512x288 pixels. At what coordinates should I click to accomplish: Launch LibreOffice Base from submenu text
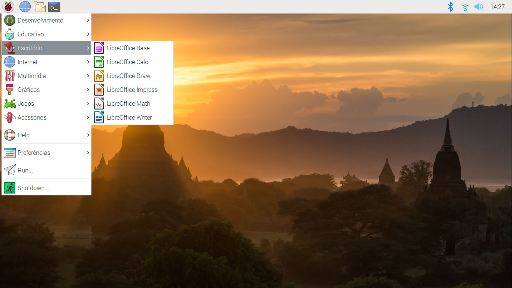coord(128,48)
